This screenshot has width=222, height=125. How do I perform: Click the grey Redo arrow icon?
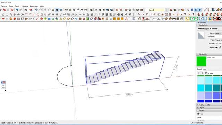pos(21,10)
